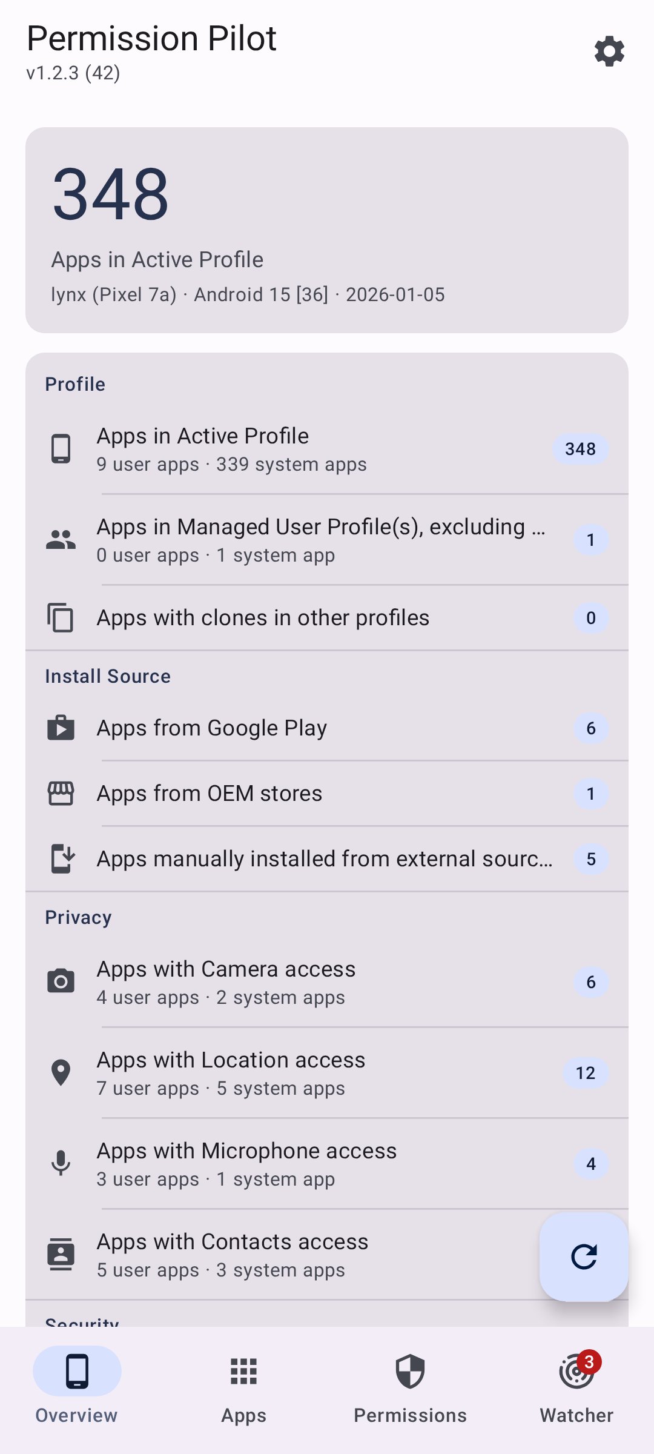Click the contacts icon

click(x=61, y=1254)
